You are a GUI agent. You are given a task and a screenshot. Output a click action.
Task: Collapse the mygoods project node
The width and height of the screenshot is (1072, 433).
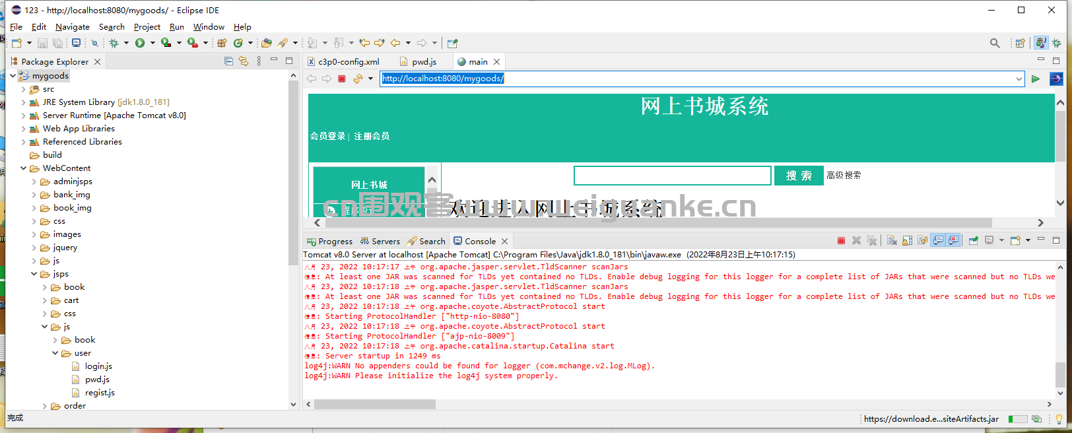(13, 76)
